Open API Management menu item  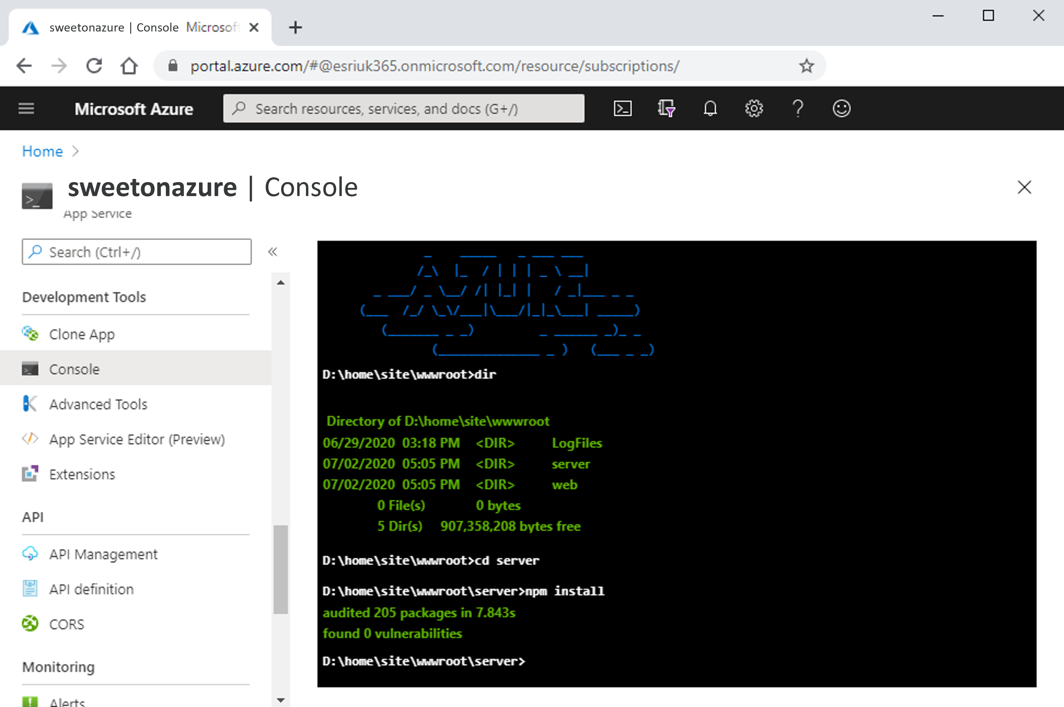pos(135,554)
